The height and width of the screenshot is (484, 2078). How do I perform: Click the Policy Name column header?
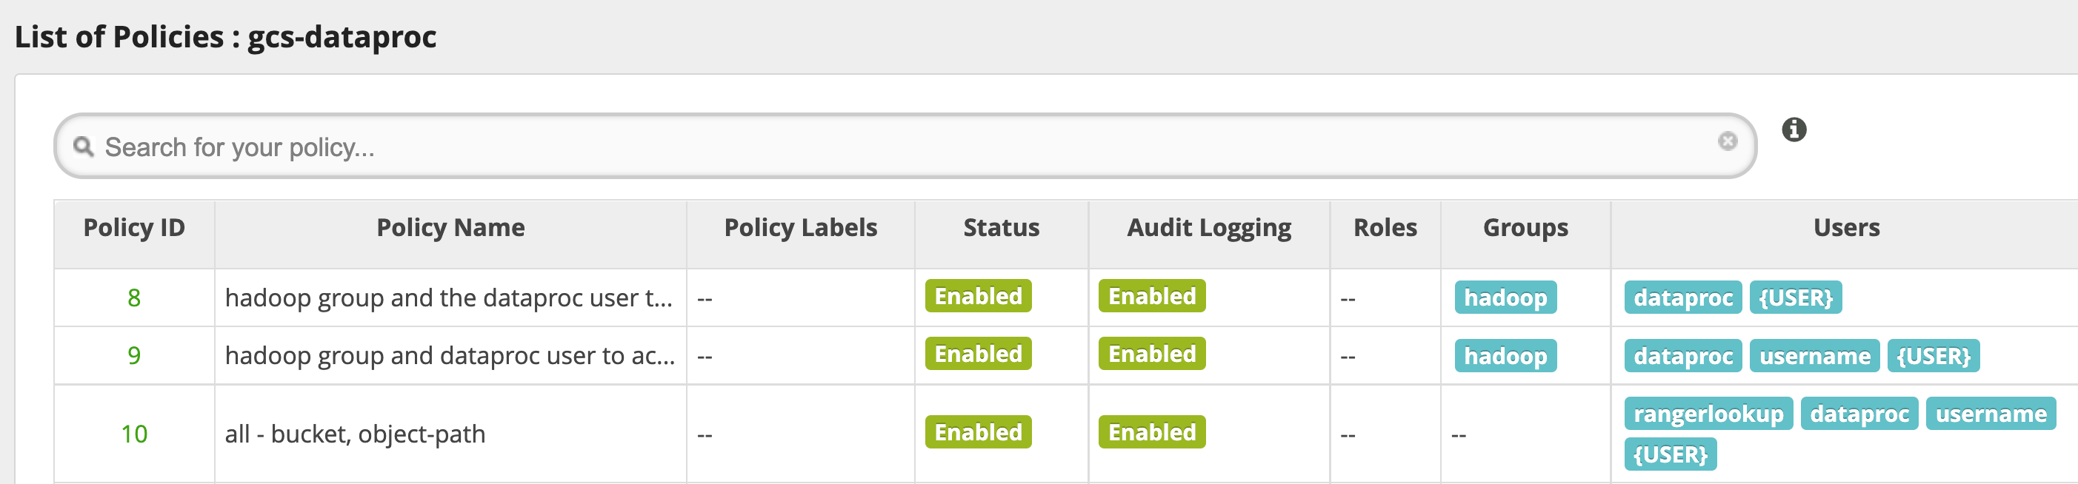(x=450, y=228)
